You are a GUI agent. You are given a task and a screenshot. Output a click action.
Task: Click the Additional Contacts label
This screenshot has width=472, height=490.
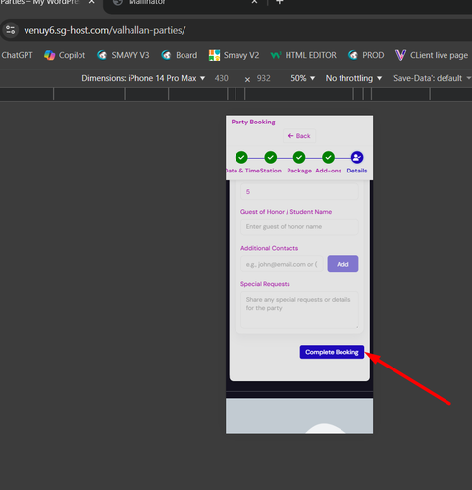coord(269,248)
